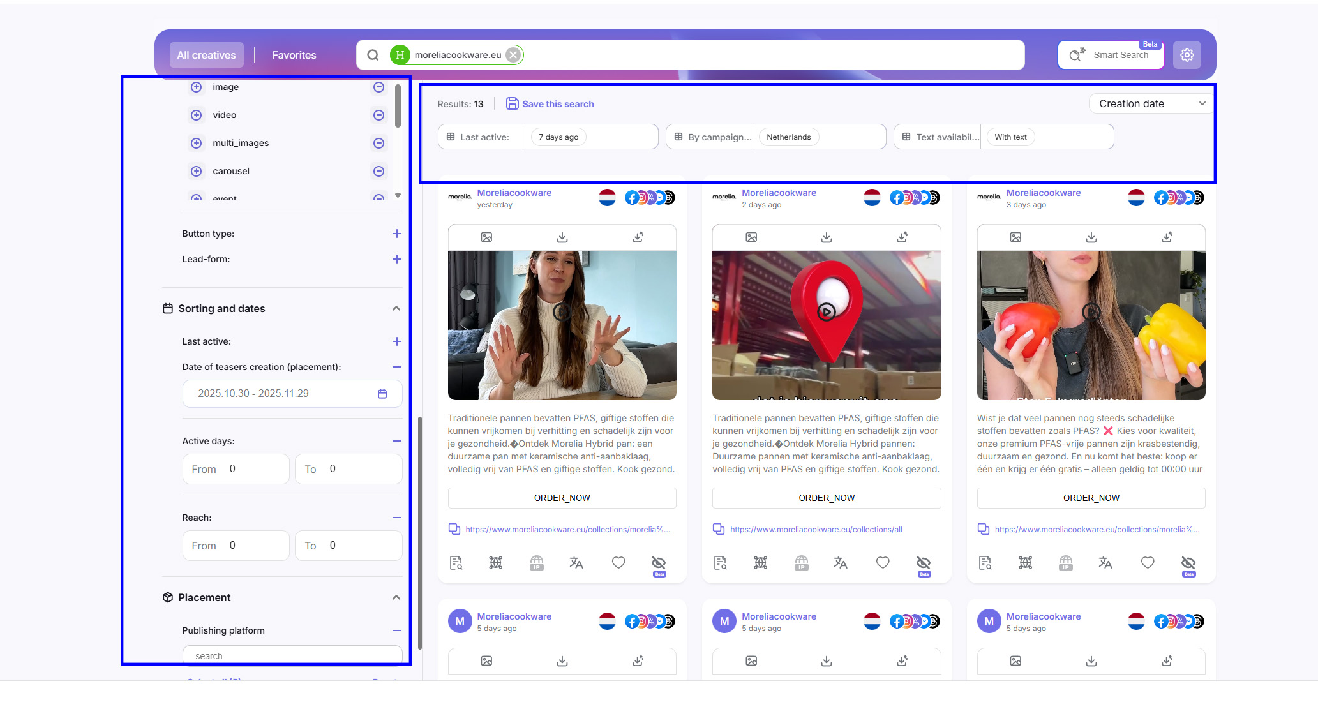Viewport: 1318px width, 716px height.
Task: Remove moreliacookware.eu search chip
Action: (x=513, y=56)
